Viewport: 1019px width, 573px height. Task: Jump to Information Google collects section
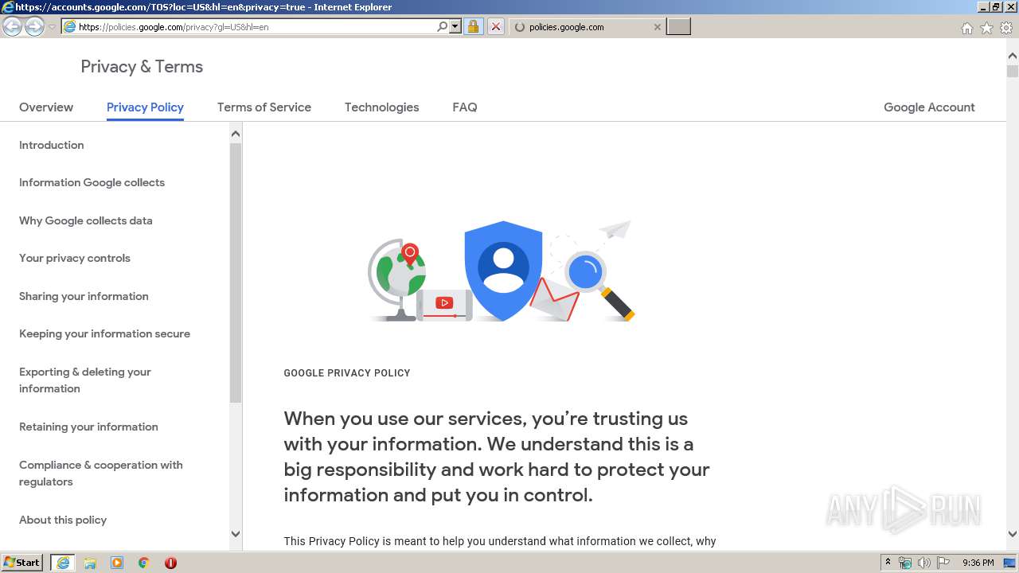(x=92, y=182)
